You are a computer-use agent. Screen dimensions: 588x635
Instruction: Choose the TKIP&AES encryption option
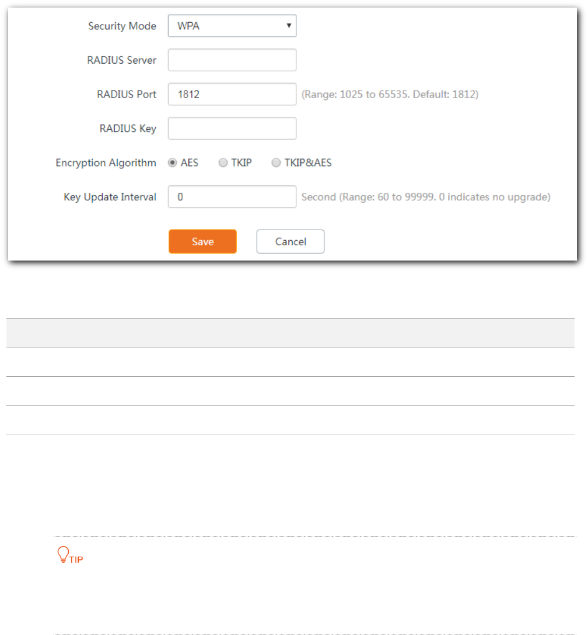pyautogui.click(x=276, y=163)
